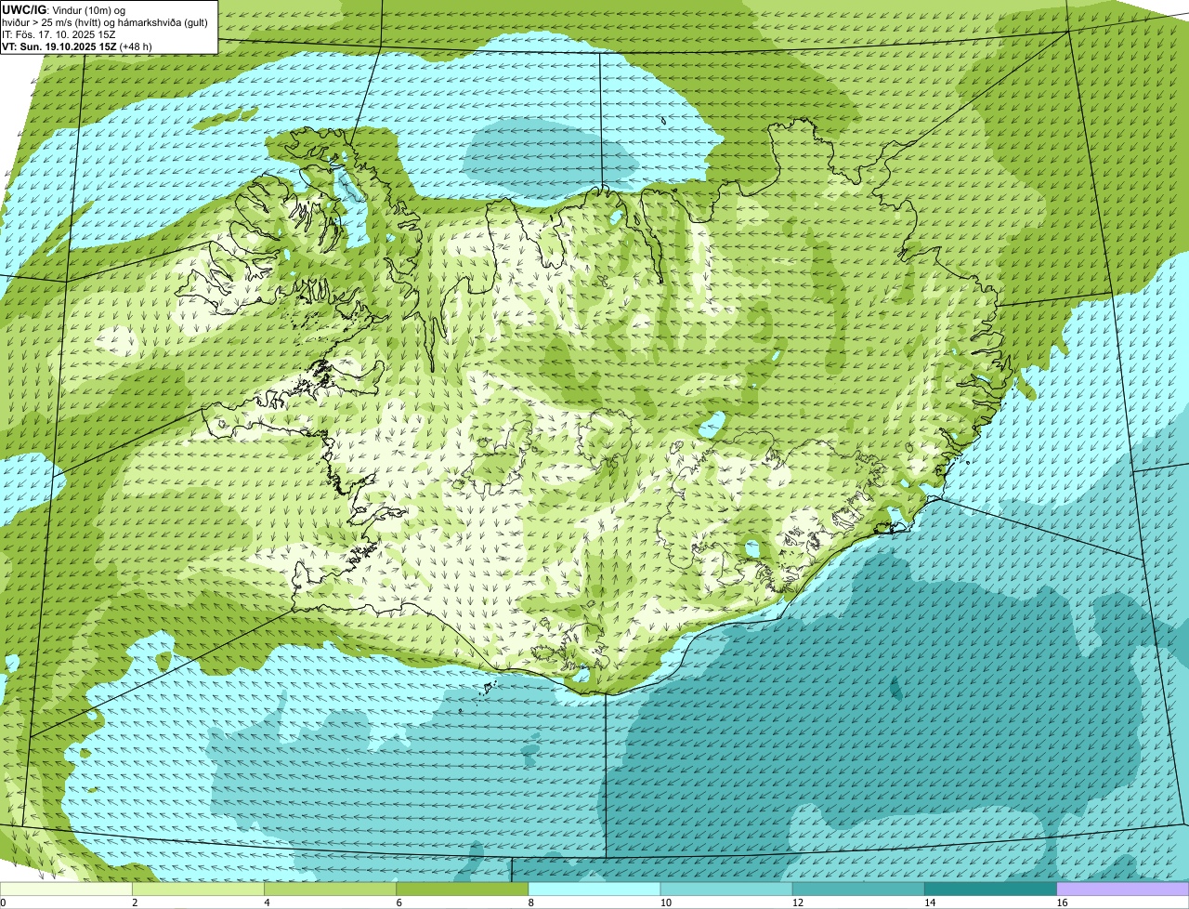Click the 2–4 m/s light green legend swatch
The image size is (1189, 909).
tap(199, 889)
